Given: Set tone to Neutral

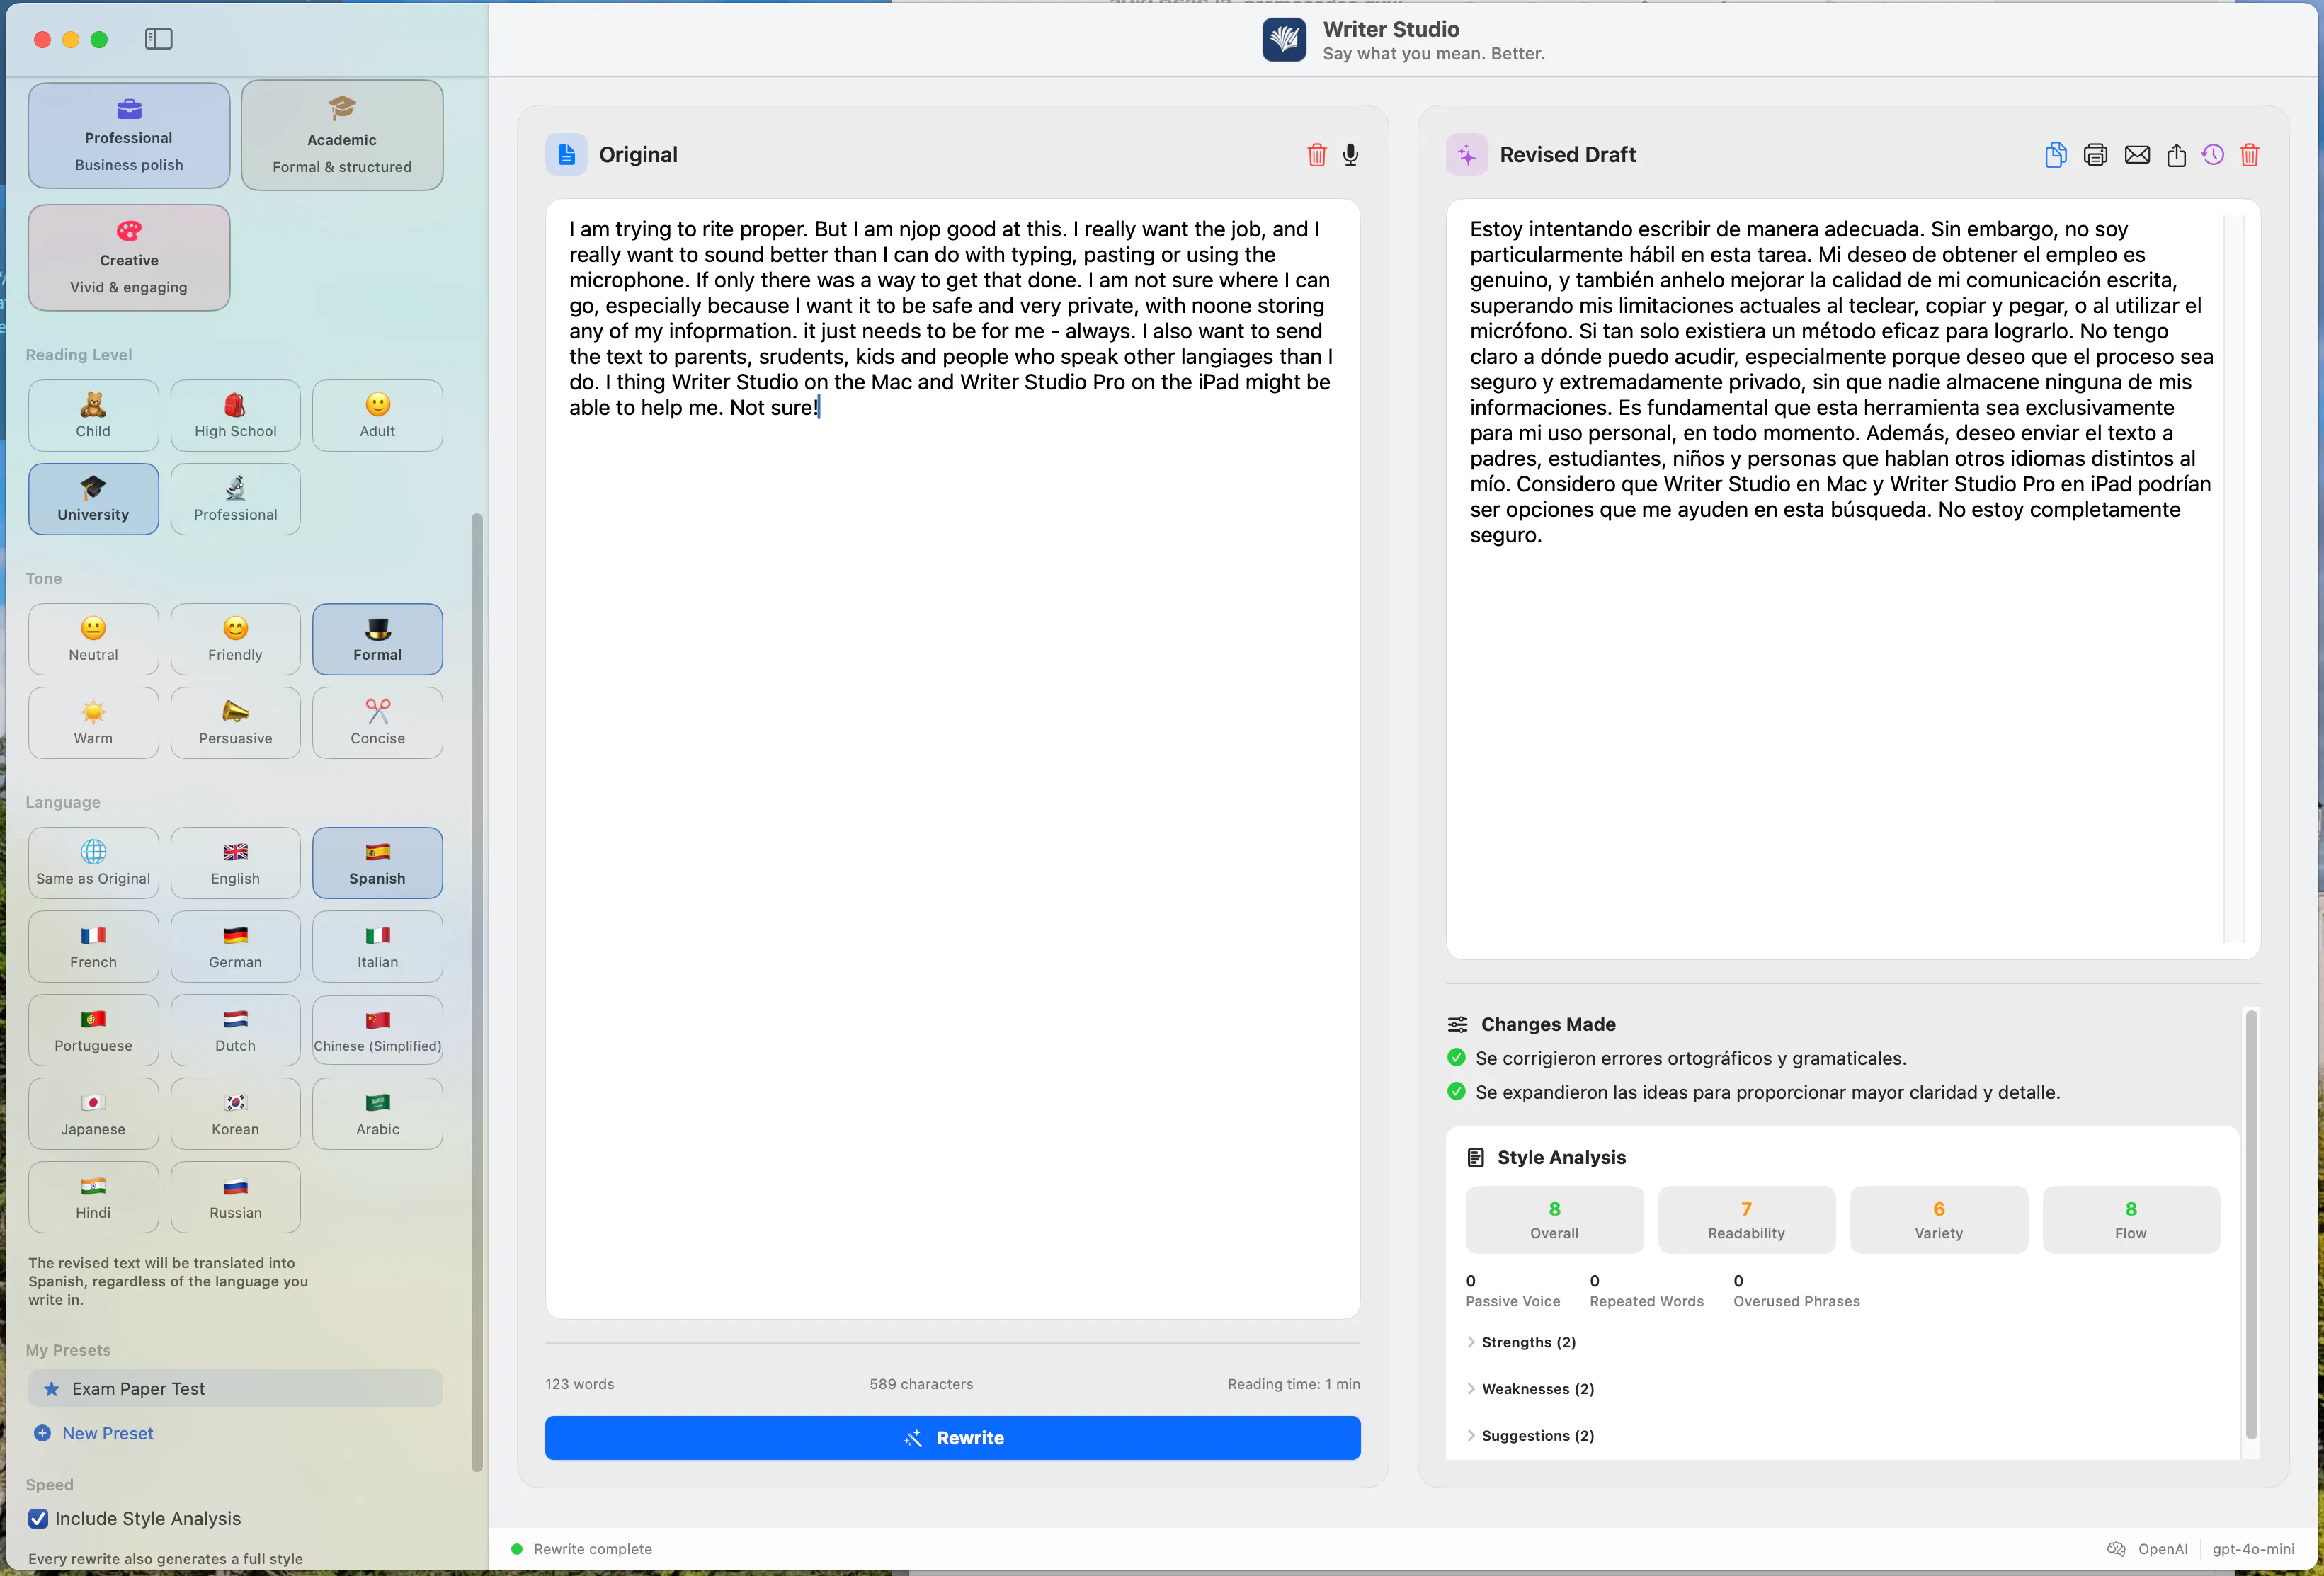Looking at the screenshot, I should pyautogui.click(x=93, y=639).
